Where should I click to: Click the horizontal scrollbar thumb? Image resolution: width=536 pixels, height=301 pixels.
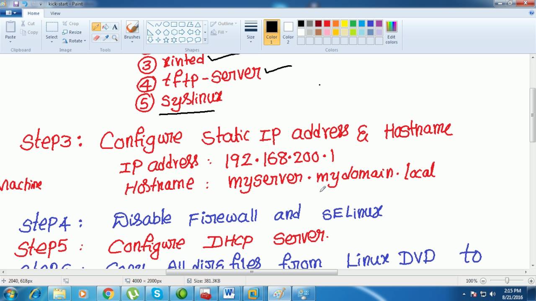click(252, 272)
